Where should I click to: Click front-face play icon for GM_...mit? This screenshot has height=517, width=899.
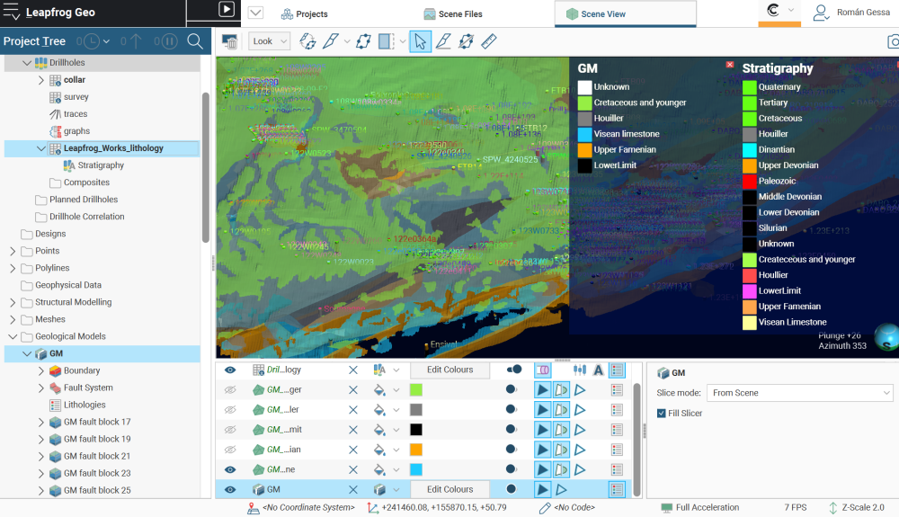tap(542, 430)
